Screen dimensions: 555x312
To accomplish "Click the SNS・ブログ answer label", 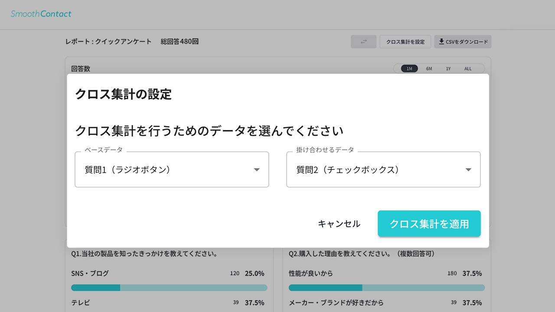I will coord(90,273).
